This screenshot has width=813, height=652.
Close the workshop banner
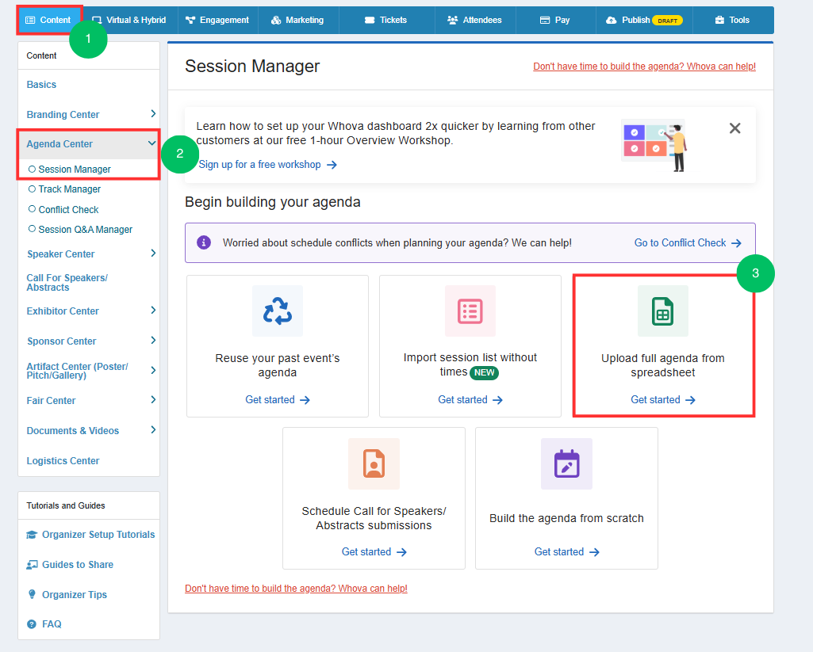pyautogui.click(x=734, y=128)
